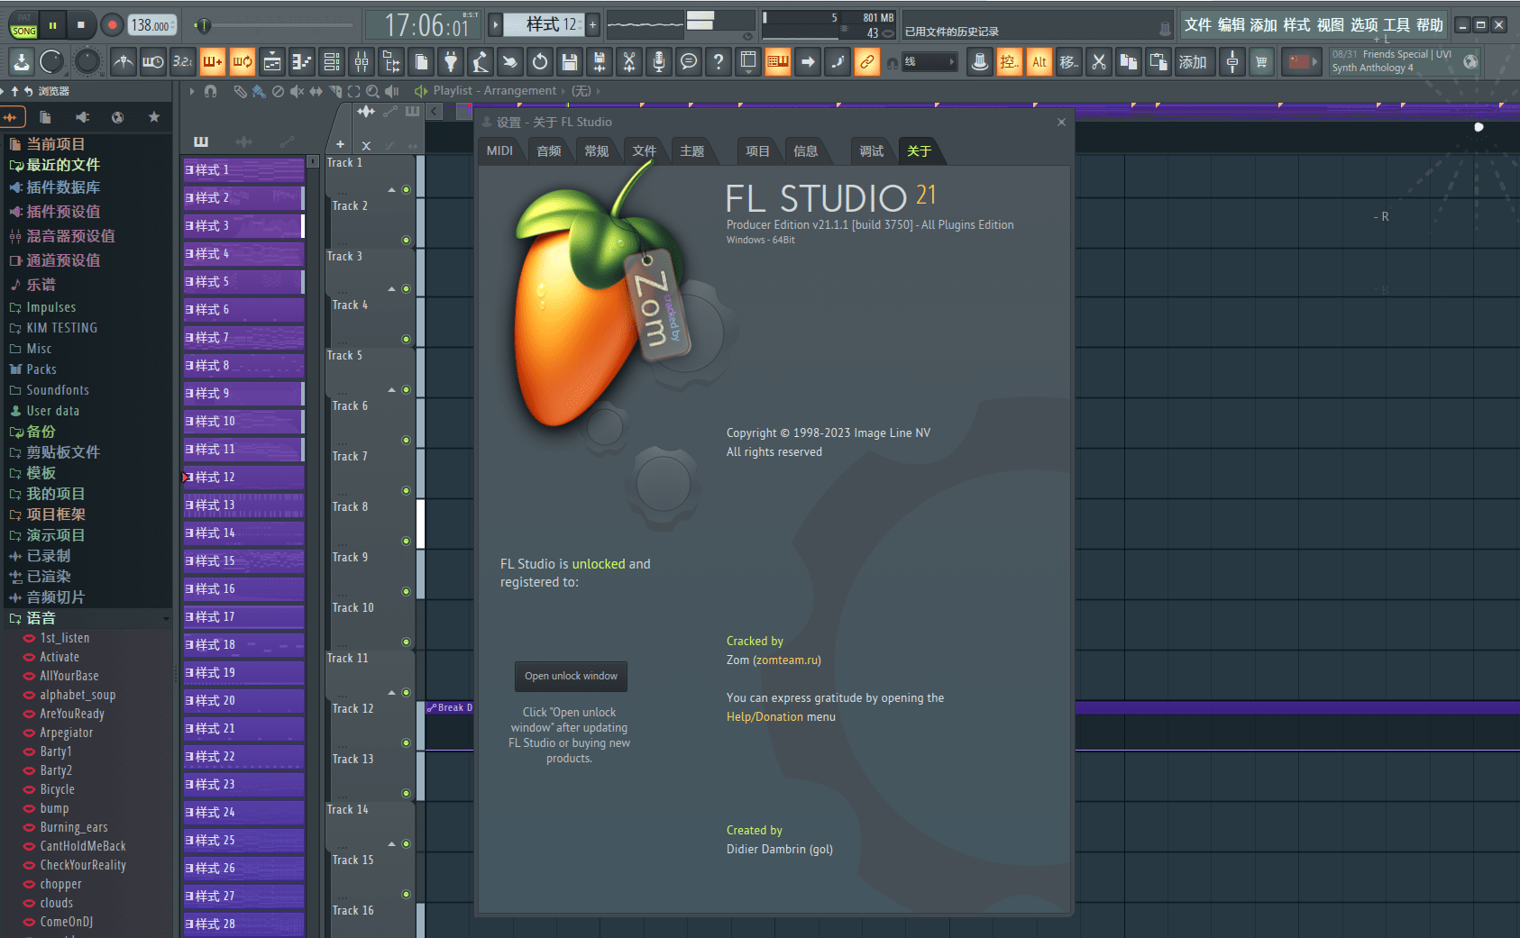Switch to the MIDI settings tab
The height and width of the screenshot is (938, 1520).
(499, 150)
